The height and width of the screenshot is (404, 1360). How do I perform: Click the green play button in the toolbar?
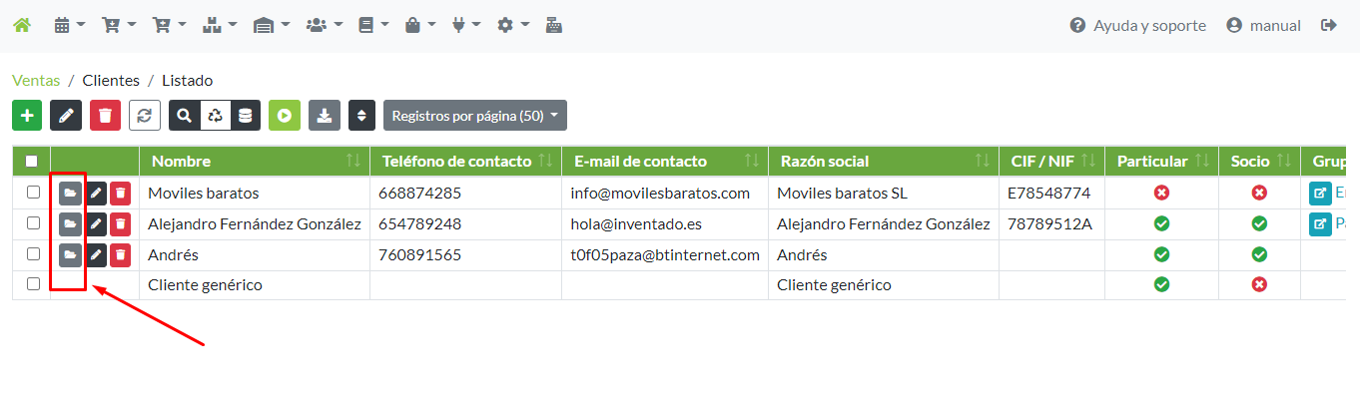(285, 116)
